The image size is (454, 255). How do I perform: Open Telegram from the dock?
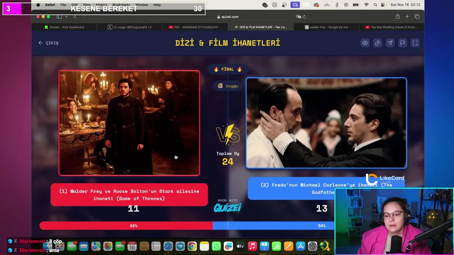tap(180, 246)
